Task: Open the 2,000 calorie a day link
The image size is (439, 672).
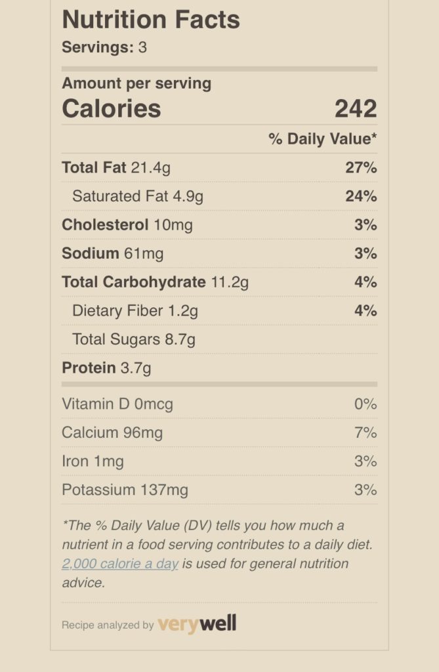Action: tap(120, 564)
